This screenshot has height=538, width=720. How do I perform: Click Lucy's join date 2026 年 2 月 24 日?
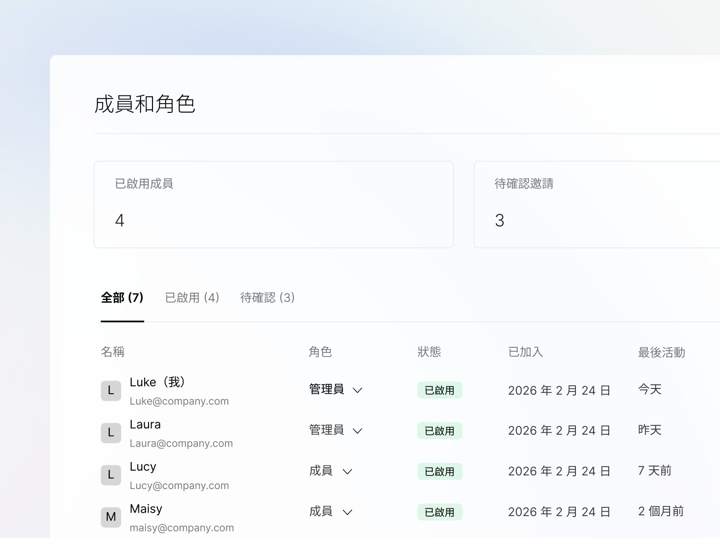click(559, 471)
